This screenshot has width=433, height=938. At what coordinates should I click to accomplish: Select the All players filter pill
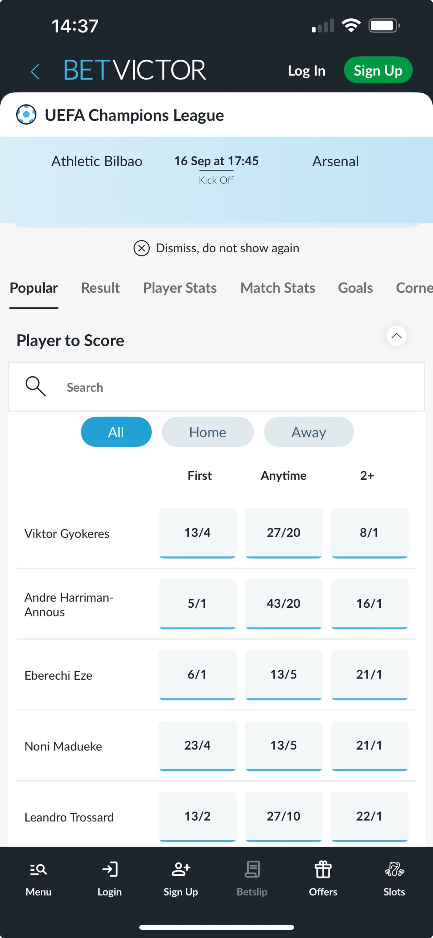(x=116, y=432)
